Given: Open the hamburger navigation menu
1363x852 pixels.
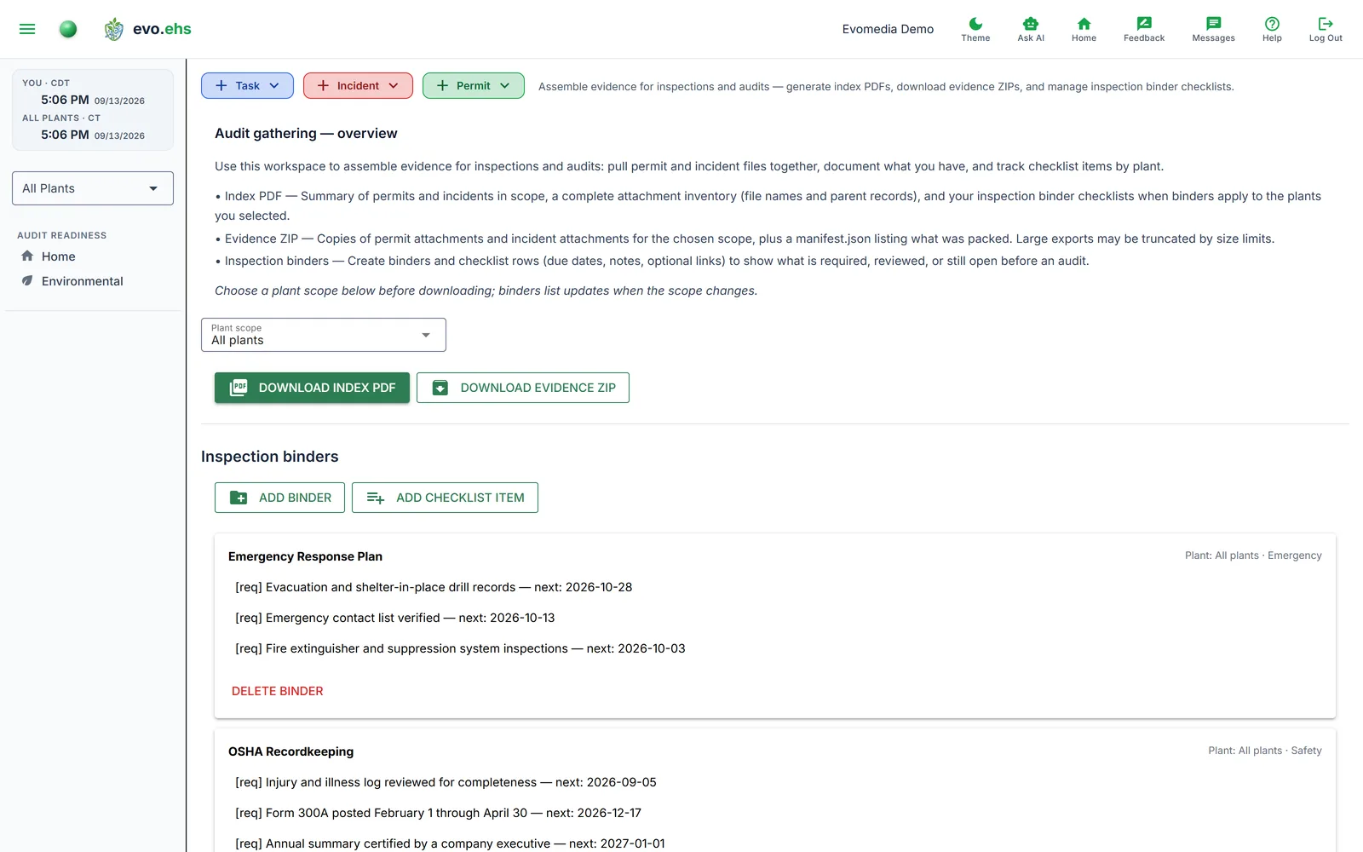Looking at the screenshot, I should (x=27, y=29).
